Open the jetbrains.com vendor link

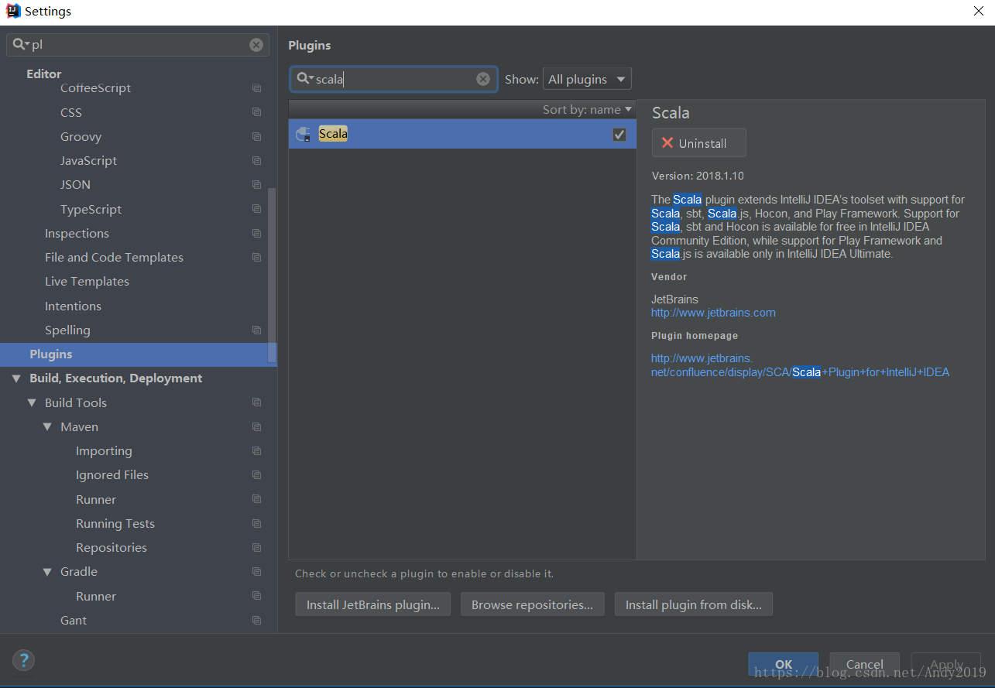click(x=713, y=313)
